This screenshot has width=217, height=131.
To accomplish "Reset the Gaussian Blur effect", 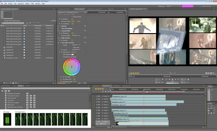I will click(x=85, y=31).
